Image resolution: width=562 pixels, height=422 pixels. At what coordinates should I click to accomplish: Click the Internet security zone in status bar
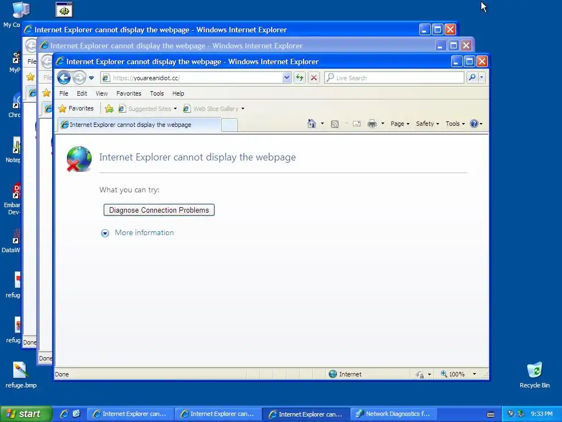pos(345,374)
